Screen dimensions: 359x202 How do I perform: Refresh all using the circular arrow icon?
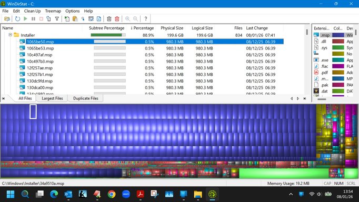coord(17,19)
